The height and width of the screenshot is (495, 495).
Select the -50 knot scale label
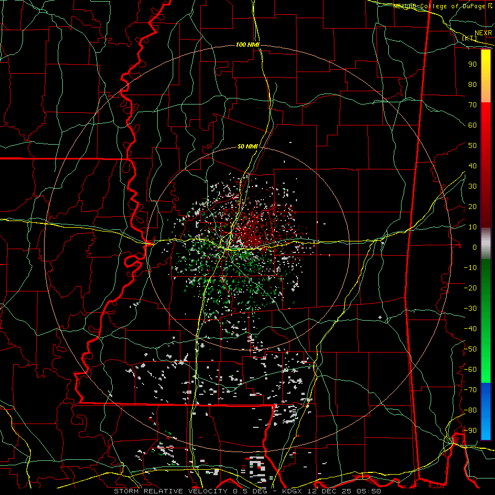470,349
